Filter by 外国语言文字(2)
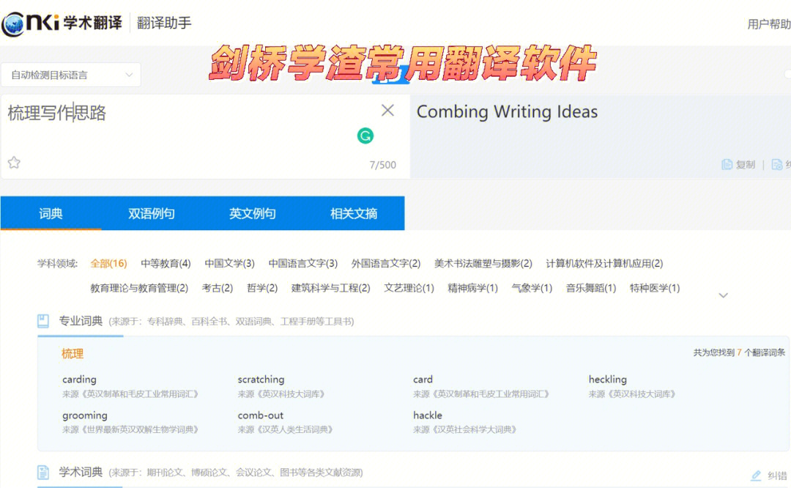The image size is (791, 488). 386,264
